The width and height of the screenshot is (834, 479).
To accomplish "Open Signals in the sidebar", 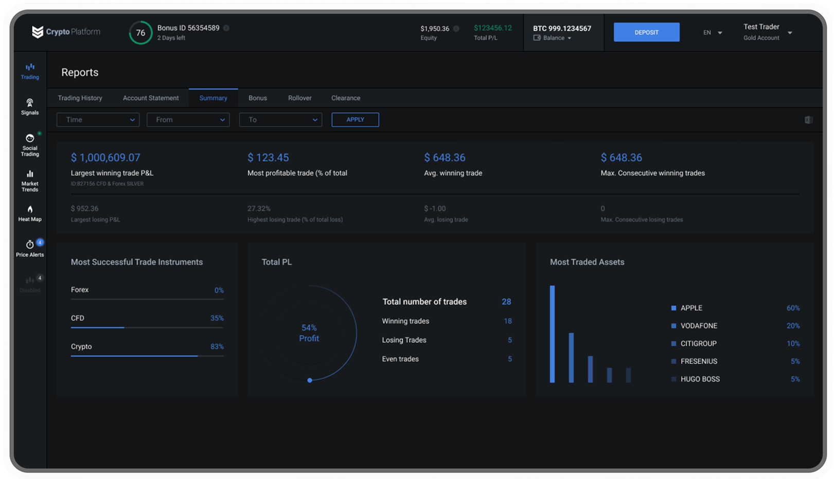I will click(30, 107).
